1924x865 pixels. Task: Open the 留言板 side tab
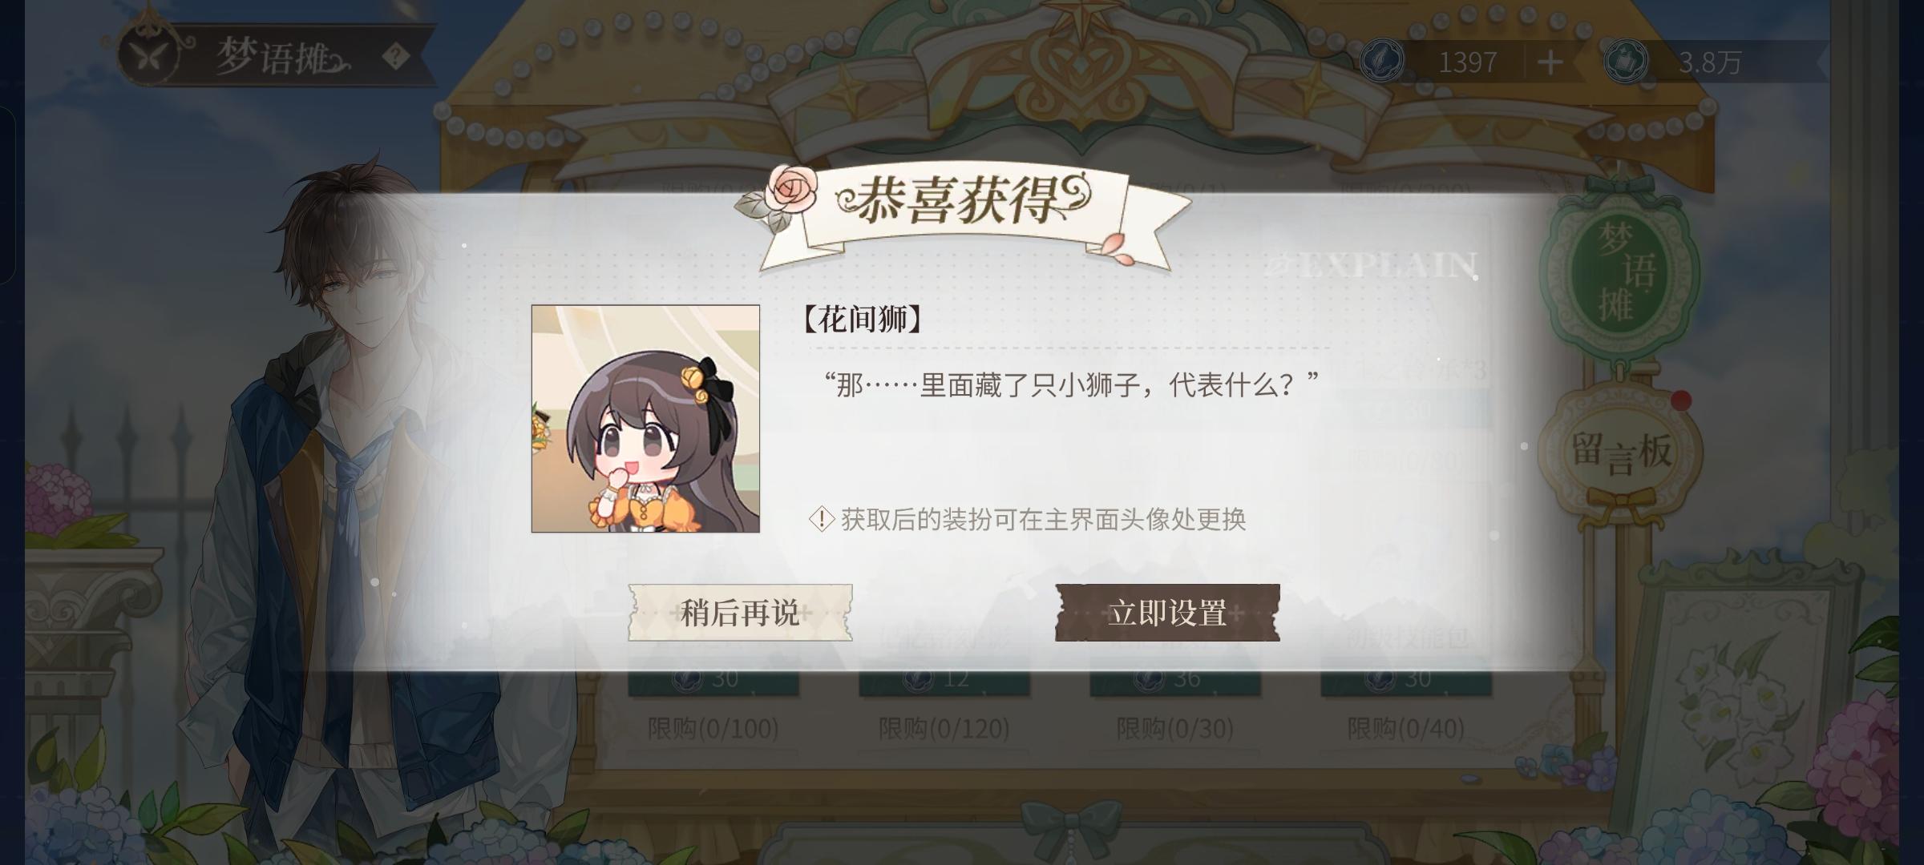point(1620,453)
